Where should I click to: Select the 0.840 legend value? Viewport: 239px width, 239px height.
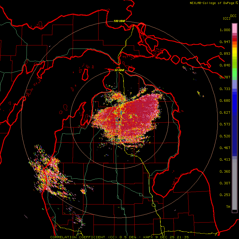225,65
